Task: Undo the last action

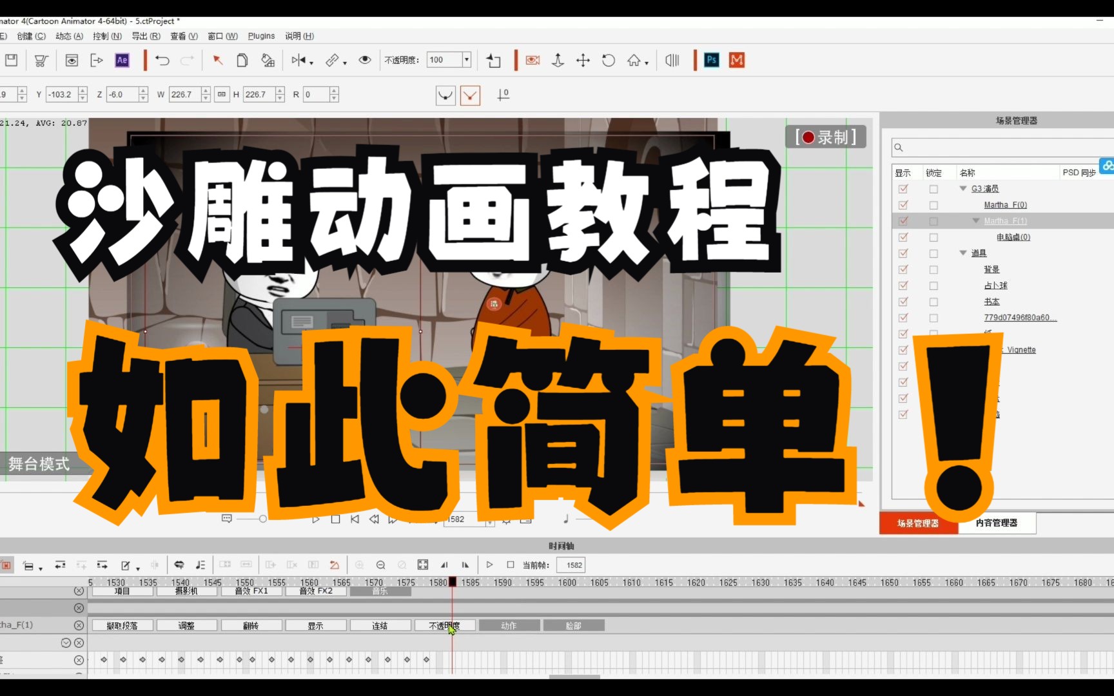Action: [162, 60]
